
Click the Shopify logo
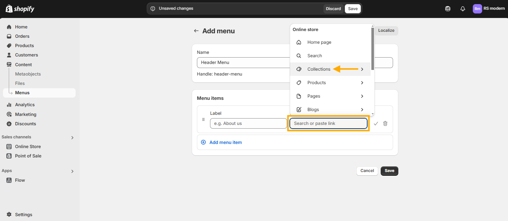pyautogui.click(x=20, y=9)
